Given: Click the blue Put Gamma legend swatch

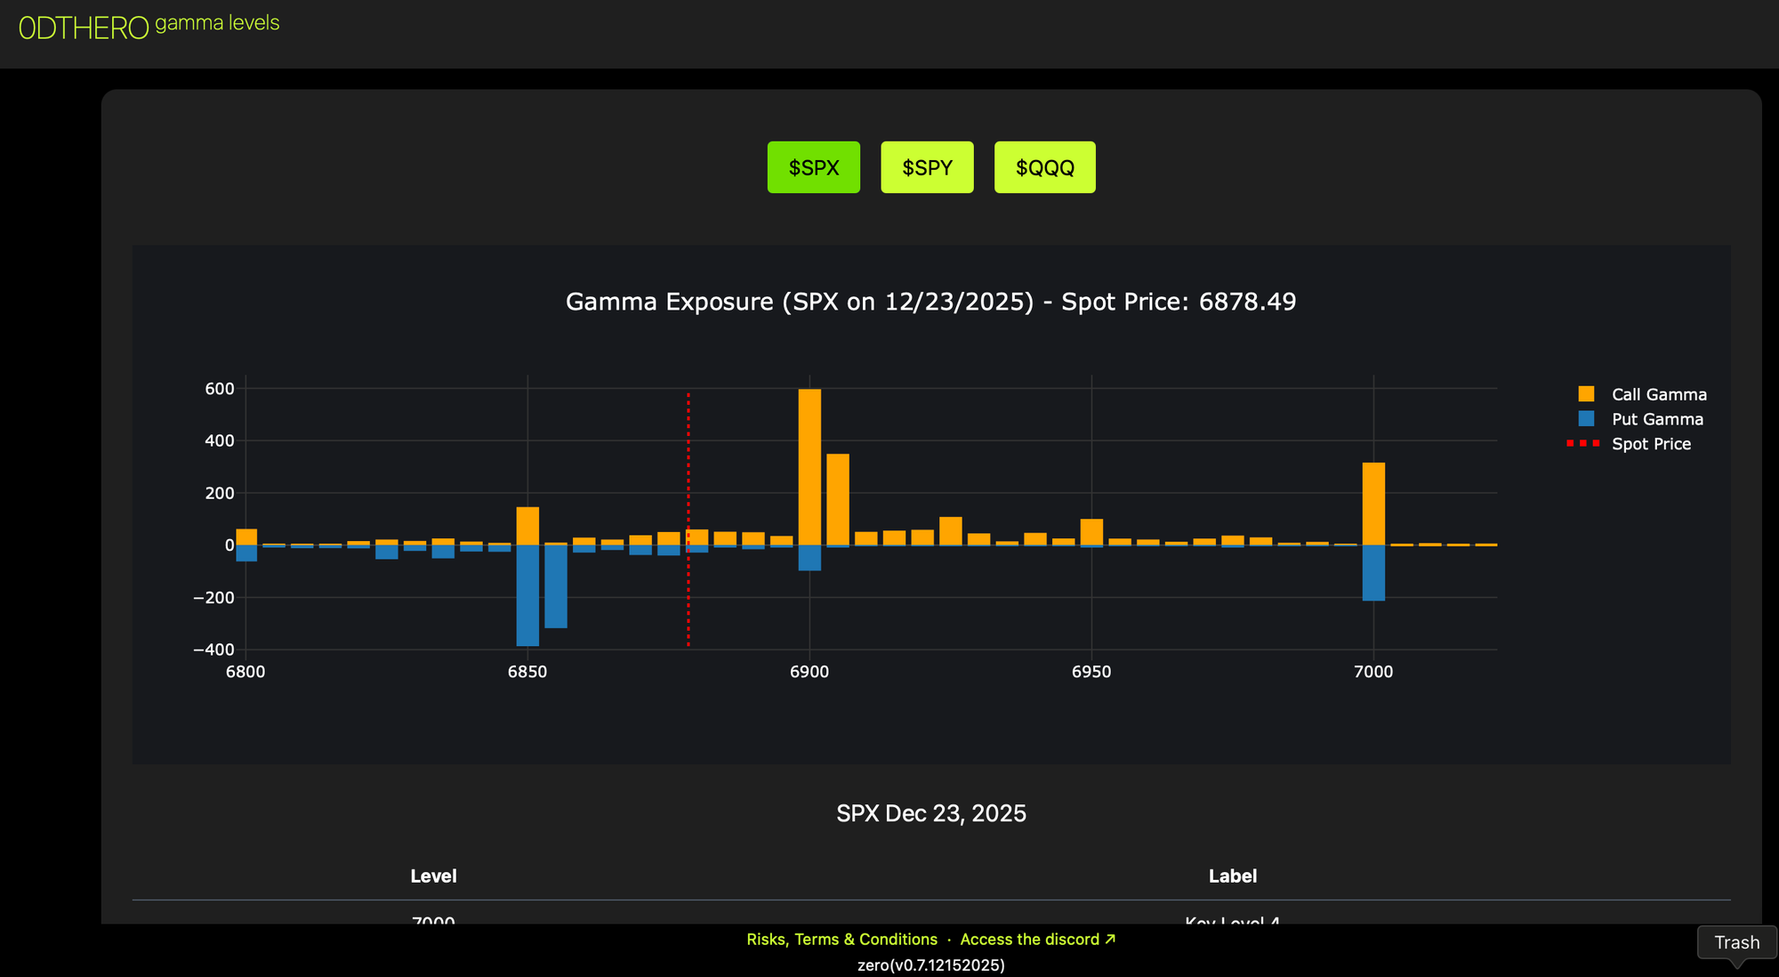Looking at the screenshot, I should 1586,419.
